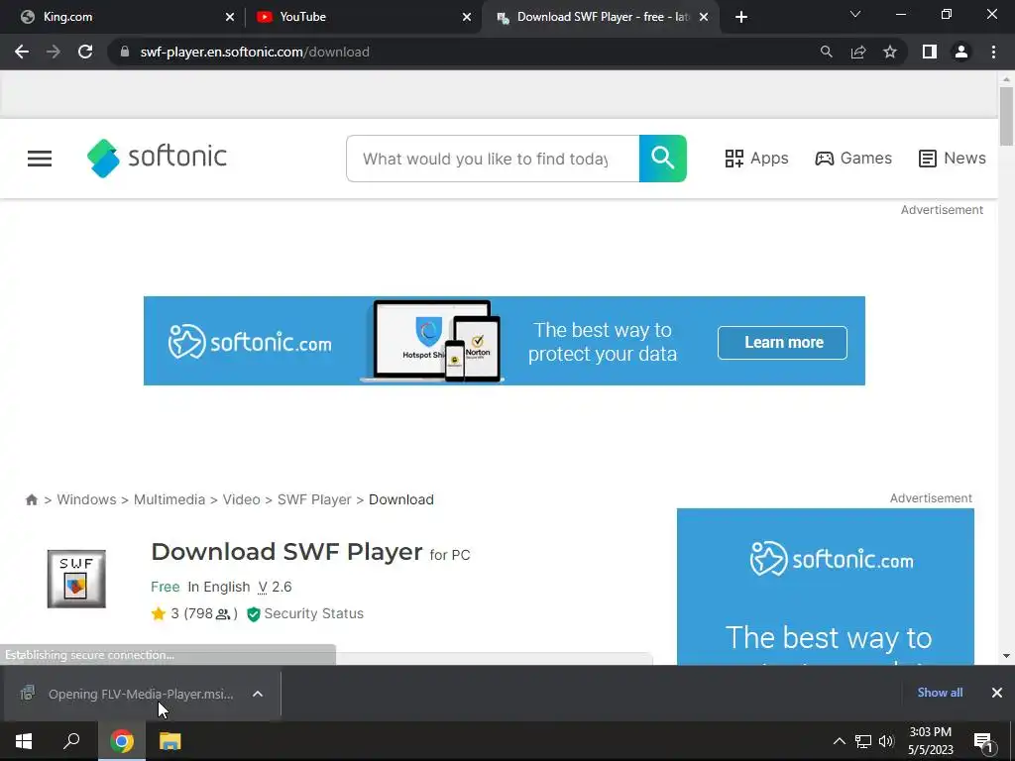
Task: Click the Softonic logo
Action: 157,158
